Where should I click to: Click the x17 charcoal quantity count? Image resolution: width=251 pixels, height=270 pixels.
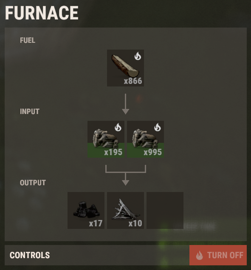tap(96, 223)
